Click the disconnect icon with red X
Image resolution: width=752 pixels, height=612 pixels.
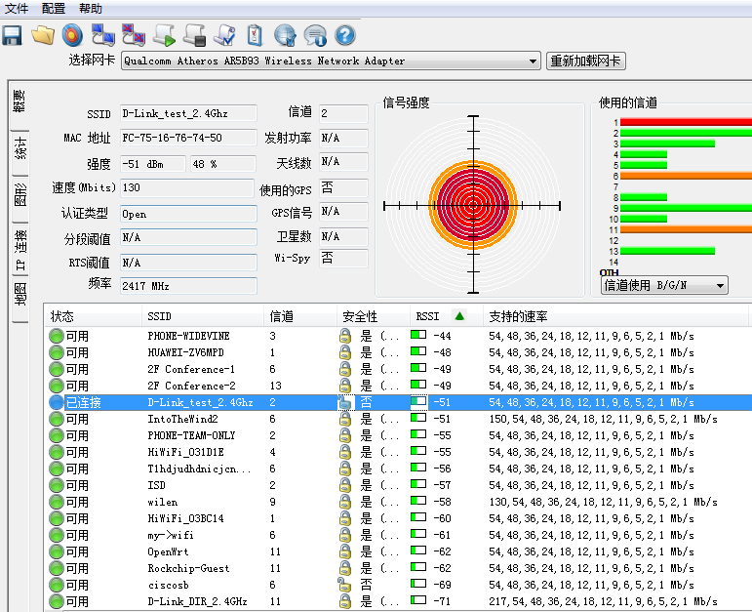(x=134, y=36)
